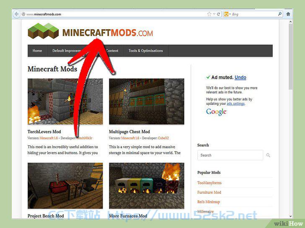Open Multipage Chest Mod screenshot thumbnail

(x=147, y=101)
